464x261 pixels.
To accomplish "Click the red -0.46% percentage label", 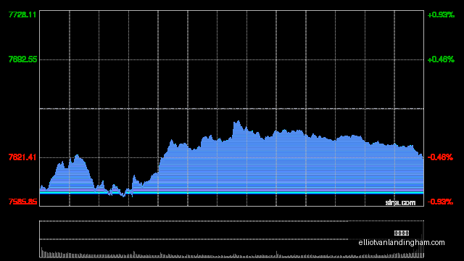I will [440, 157].
